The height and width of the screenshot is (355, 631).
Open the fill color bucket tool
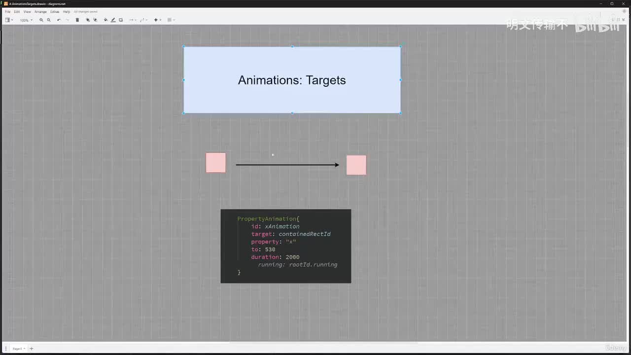(105, 20)
